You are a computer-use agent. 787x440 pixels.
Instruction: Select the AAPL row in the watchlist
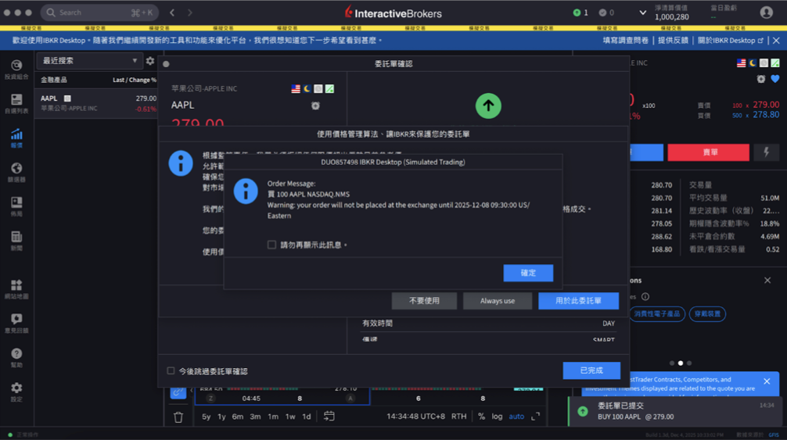coord(98,103)
